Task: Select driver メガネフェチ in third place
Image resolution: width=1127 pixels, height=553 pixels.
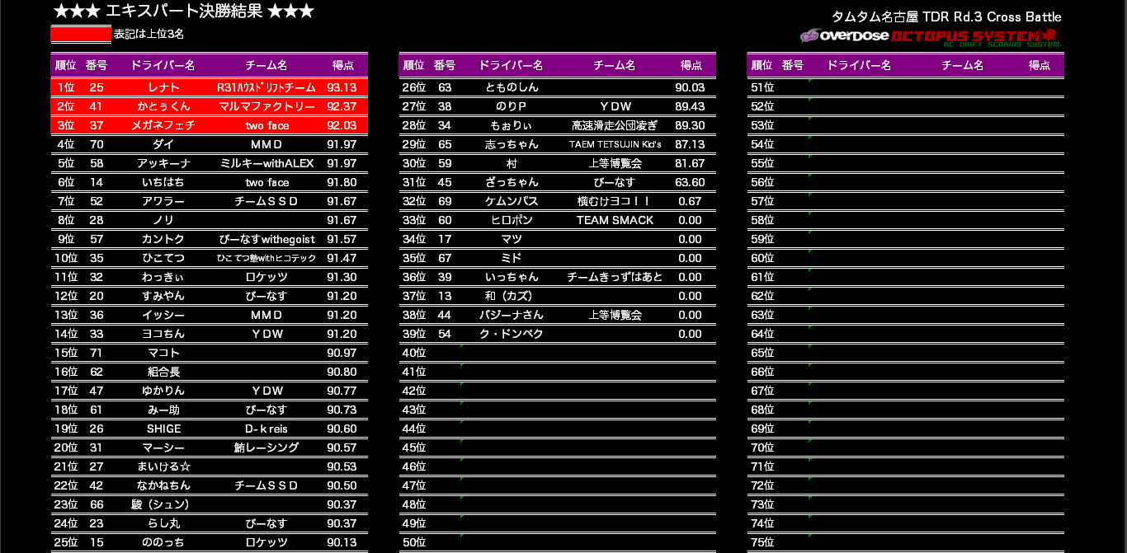Action: pyautogui.click(x=163, y=125)
